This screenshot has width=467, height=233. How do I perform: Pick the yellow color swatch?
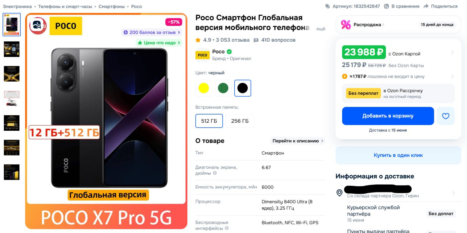tap(203, 88)
